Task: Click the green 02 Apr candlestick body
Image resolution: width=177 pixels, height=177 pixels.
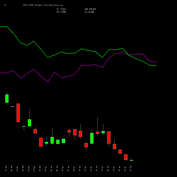Action: point(52,140)
